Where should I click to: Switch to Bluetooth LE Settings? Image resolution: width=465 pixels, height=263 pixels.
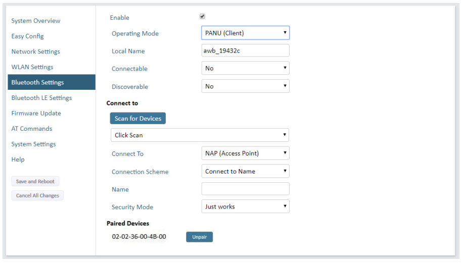click(x=41, y=98)
